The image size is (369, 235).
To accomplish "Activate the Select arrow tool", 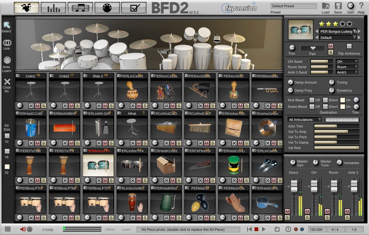I will (x=7, y=25).
